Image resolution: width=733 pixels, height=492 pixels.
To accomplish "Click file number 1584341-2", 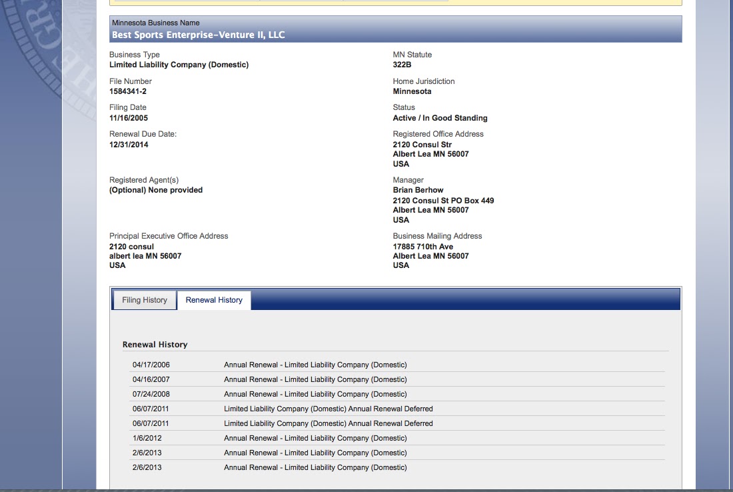I will coord(128,91).
